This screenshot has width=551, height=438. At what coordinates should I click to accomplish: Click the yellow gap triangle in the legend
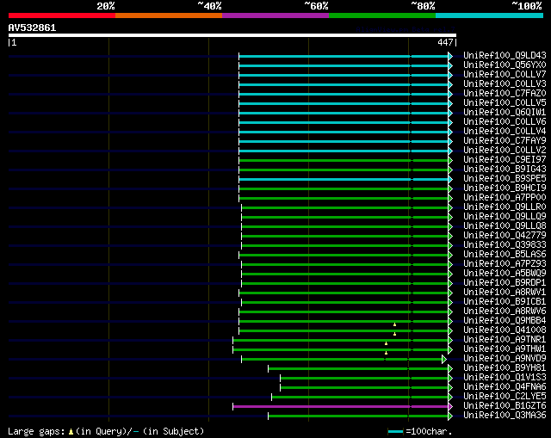[71, 432]
